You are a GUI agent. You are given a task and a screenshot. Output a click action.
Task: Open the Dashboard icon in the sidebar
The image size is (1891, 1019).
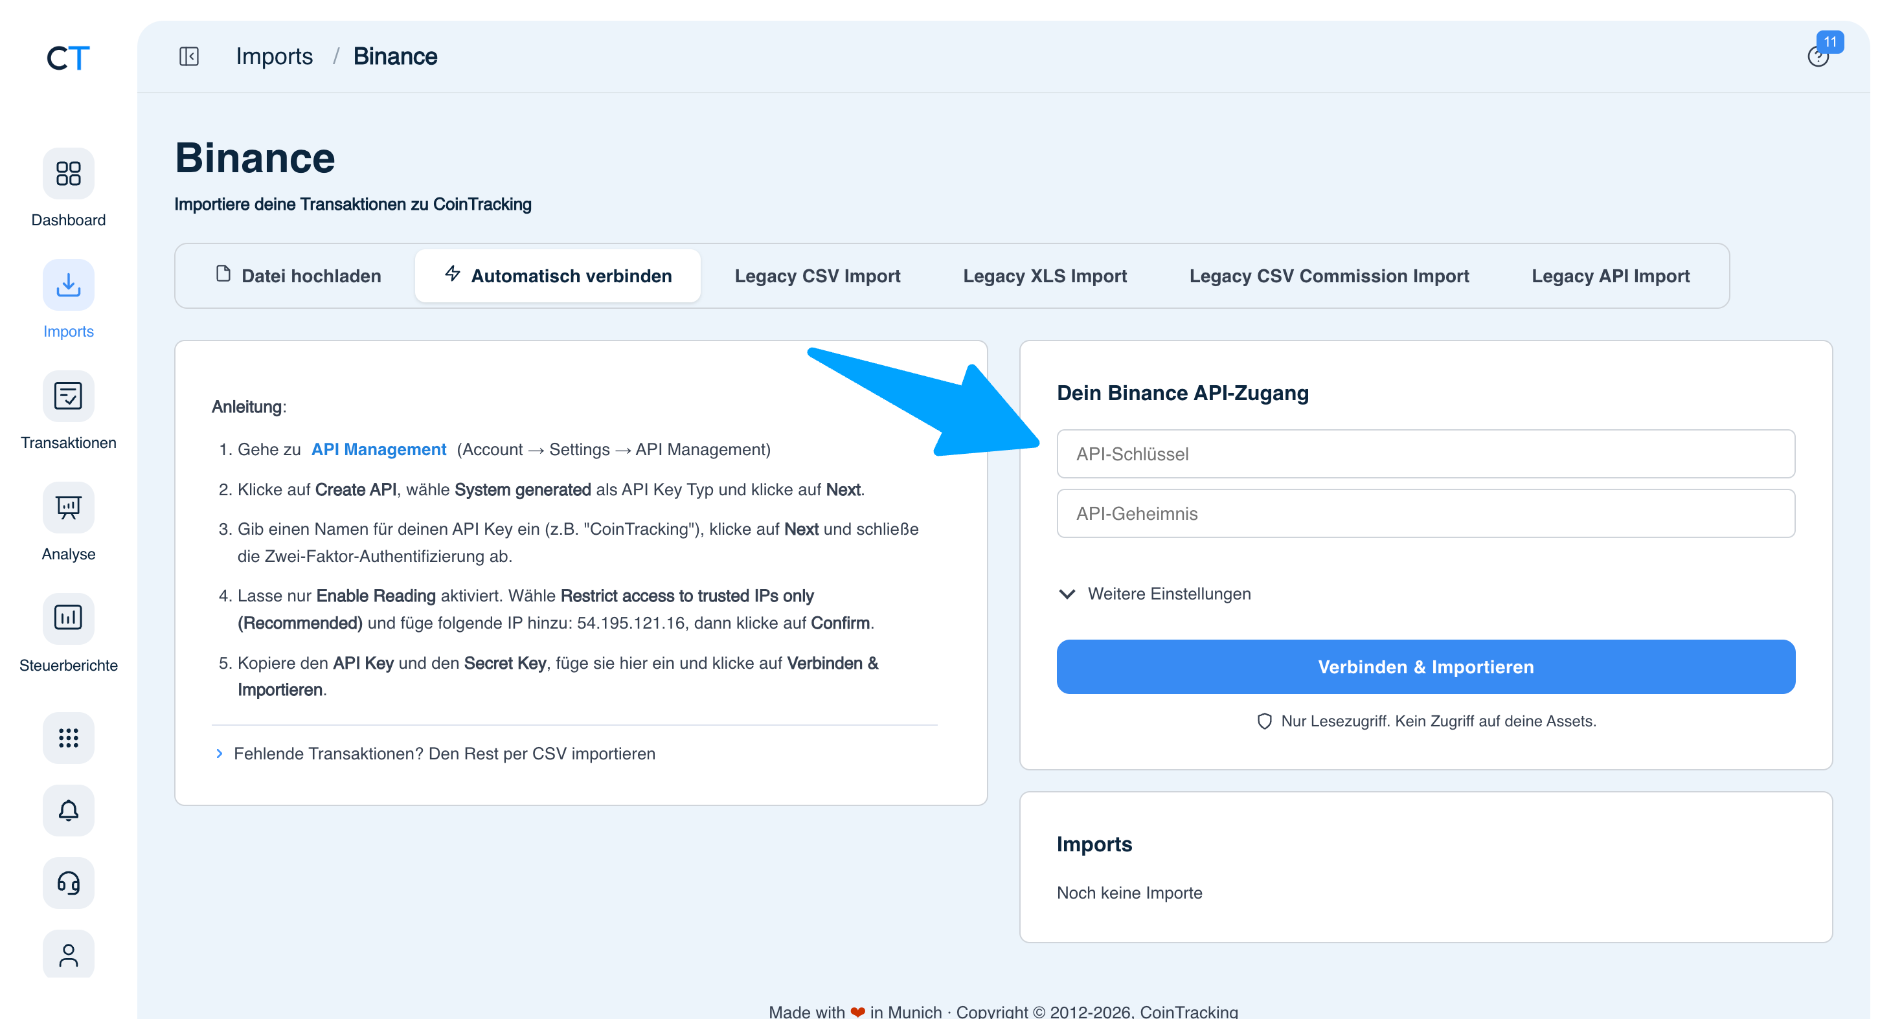[68, 174]
